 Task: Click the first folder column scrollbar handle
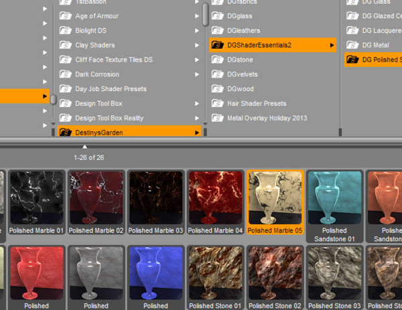coord(53,99)
